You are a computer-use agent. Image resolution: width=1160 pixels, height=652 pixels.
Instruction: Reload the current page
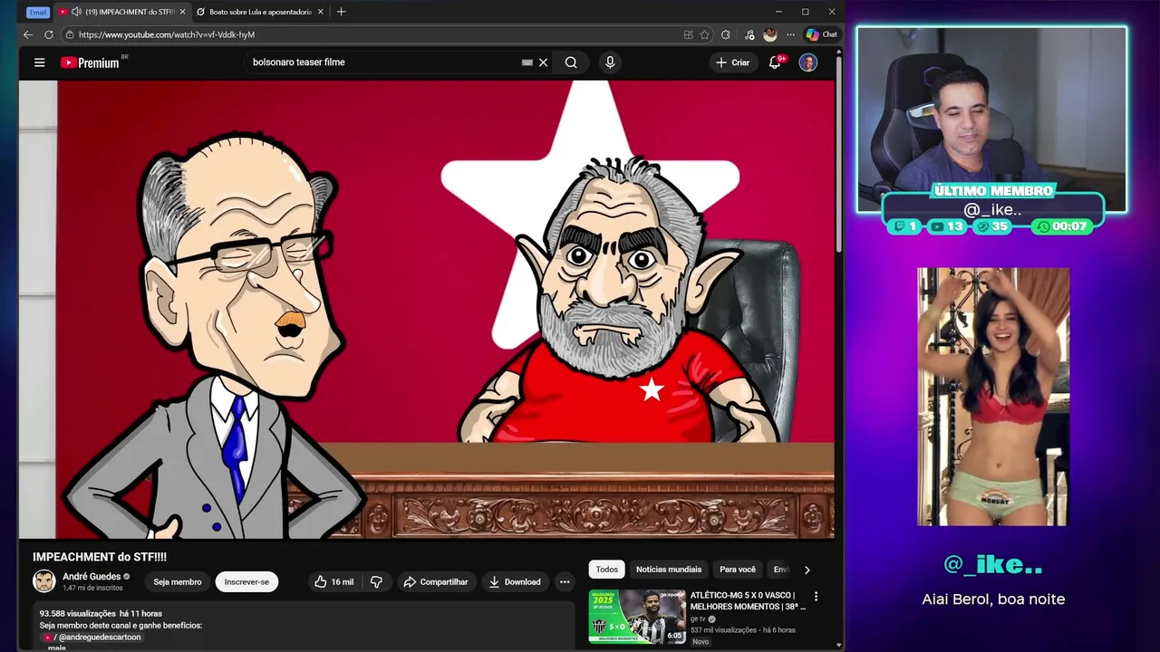click(49, 34)
